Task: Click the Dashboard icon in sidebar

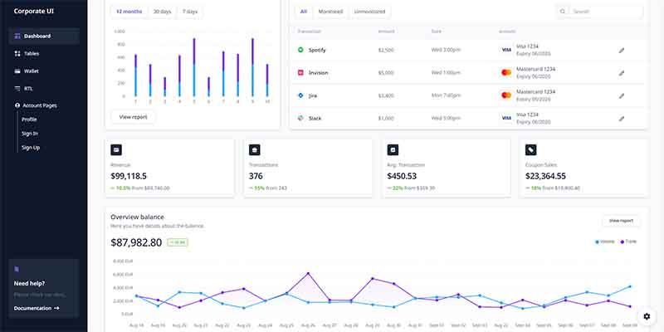Action: pyautogui.click(x=17, y=36)
